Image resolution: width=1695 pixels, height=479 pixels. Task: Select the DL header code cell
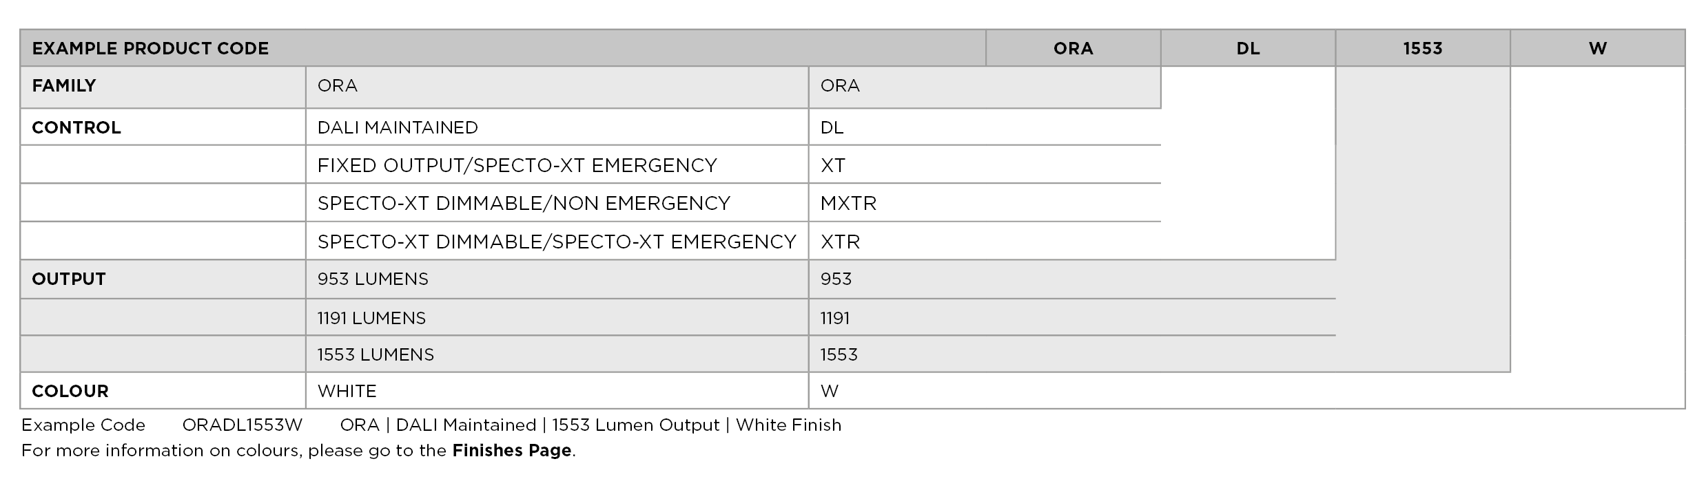click(x=1248, y=49)
